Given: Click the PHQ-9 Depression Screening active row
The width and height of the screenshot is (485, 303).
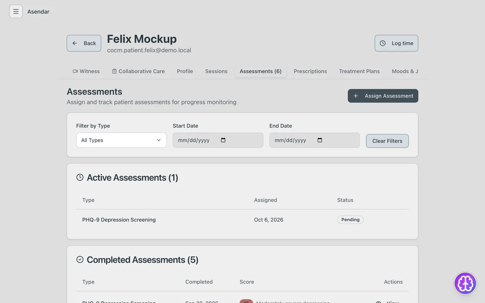Looking at the screenshot, I should click(242, 220).
